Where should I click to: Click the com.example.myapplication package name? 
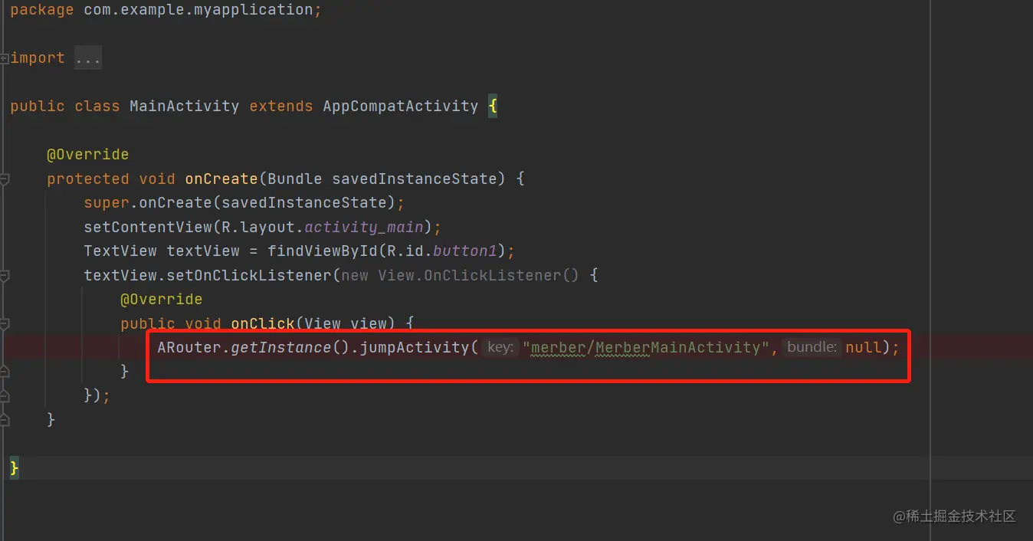click(x=198, y=10)
